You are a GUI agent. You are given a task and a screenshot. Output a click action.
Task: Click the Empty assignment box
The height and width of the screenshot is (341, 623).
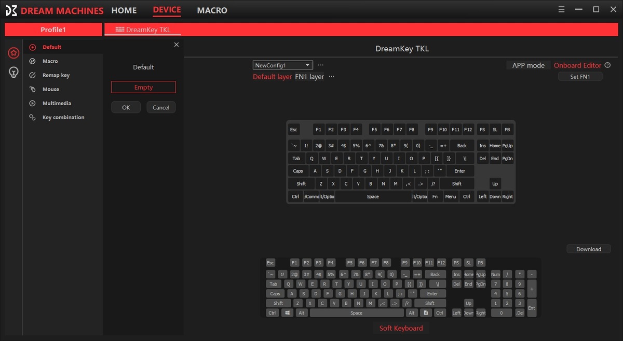(143, 87)
